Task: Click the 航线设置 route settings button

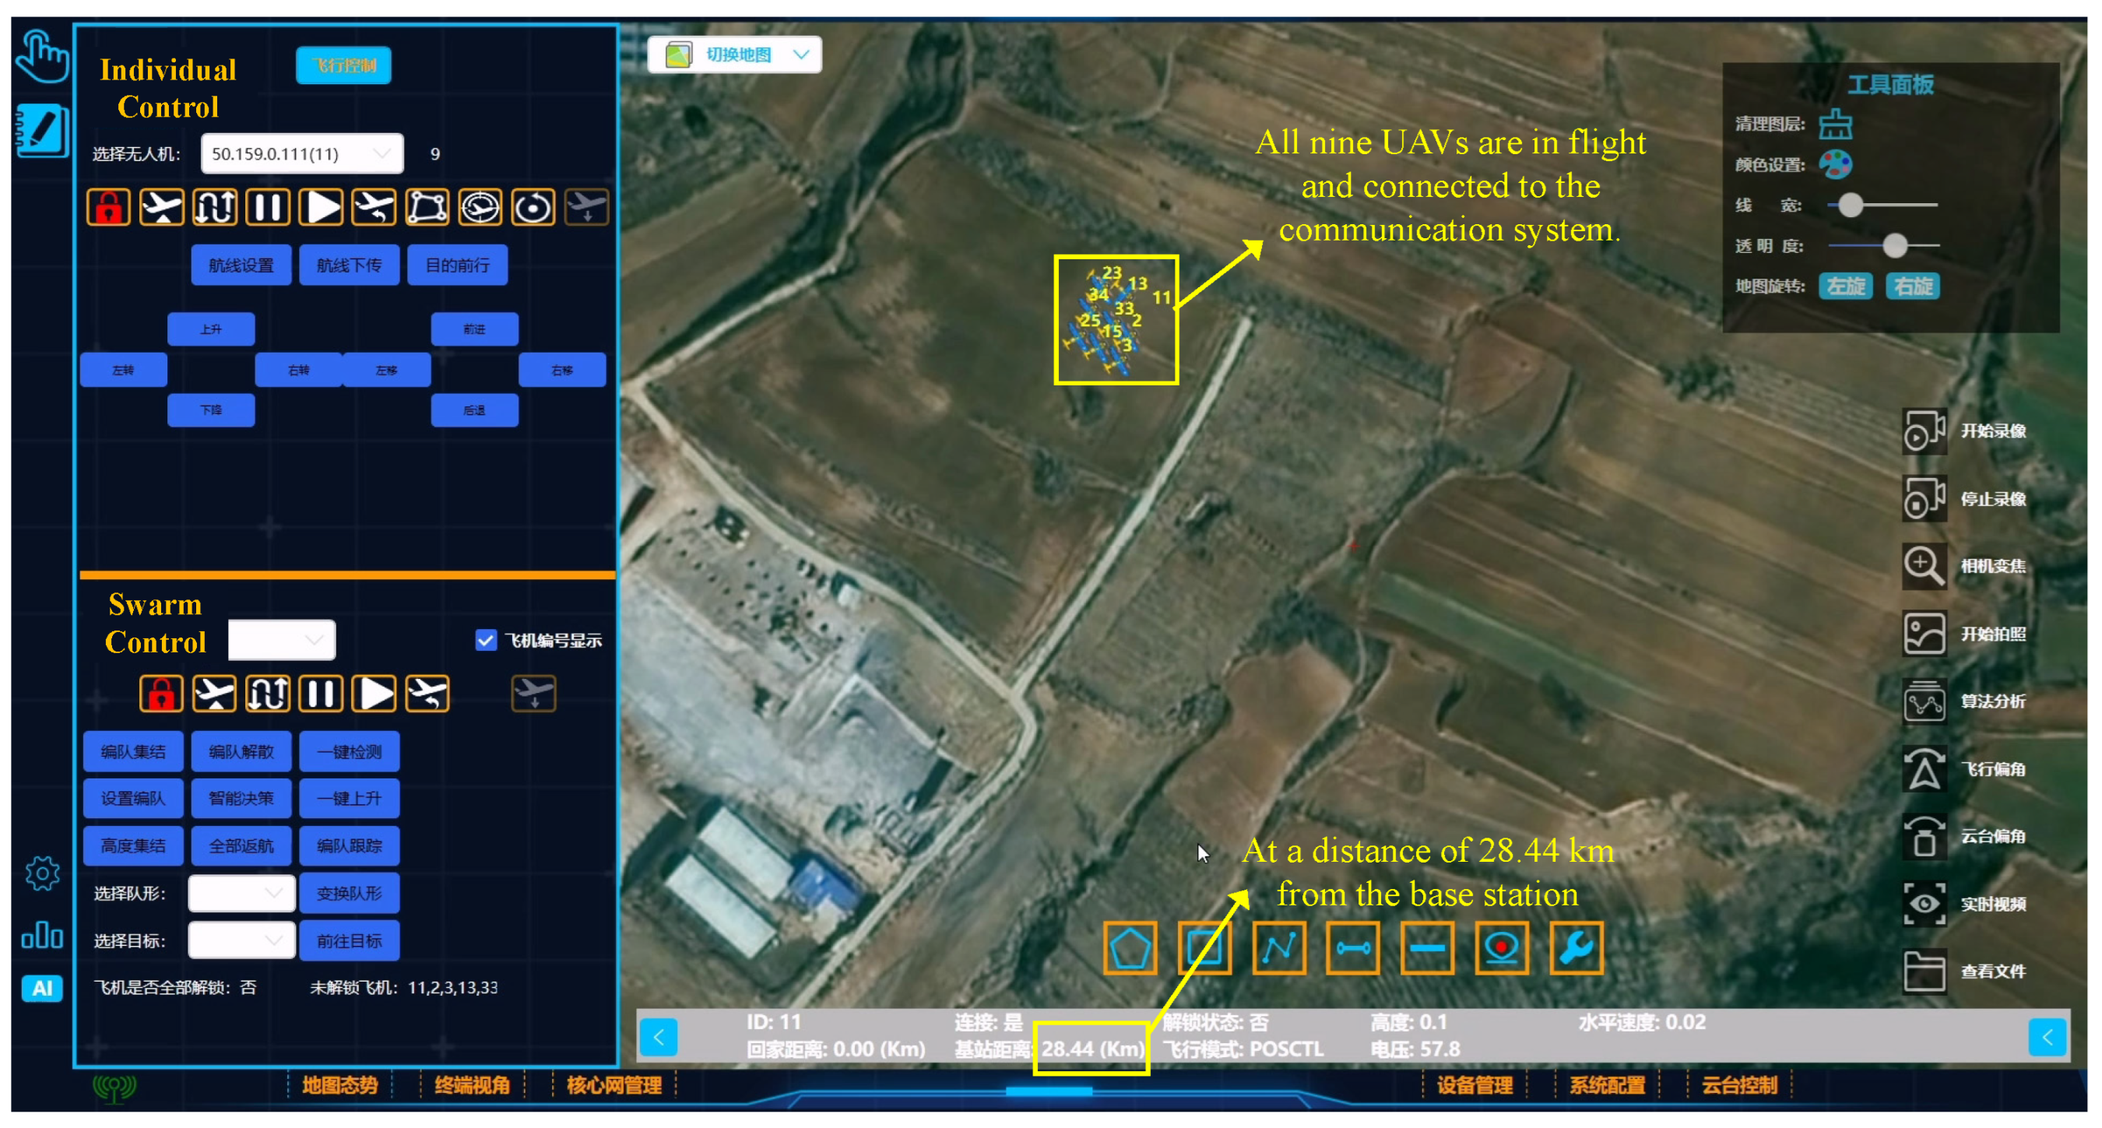Action: click(x=241, y=265)
